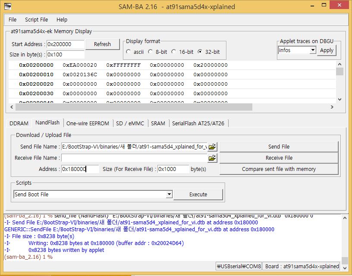Select the ascii display format
Screen dimensions: 352x276
(129, 52)
